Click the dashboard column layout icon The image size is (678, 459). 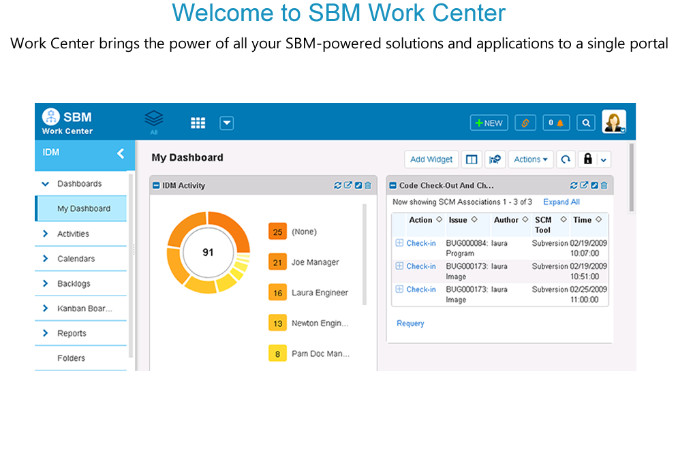(471, 159)
